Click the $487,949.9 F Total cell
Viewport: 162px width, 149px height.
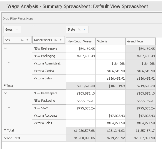[x=111, y=86]
